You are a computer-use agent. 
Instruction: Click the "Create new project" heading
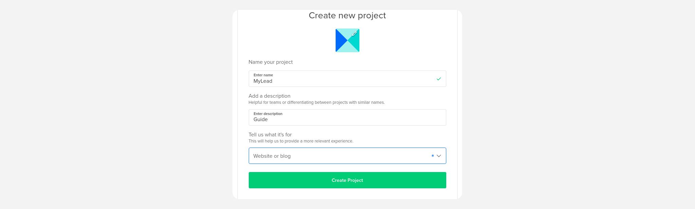click(347, 15)
